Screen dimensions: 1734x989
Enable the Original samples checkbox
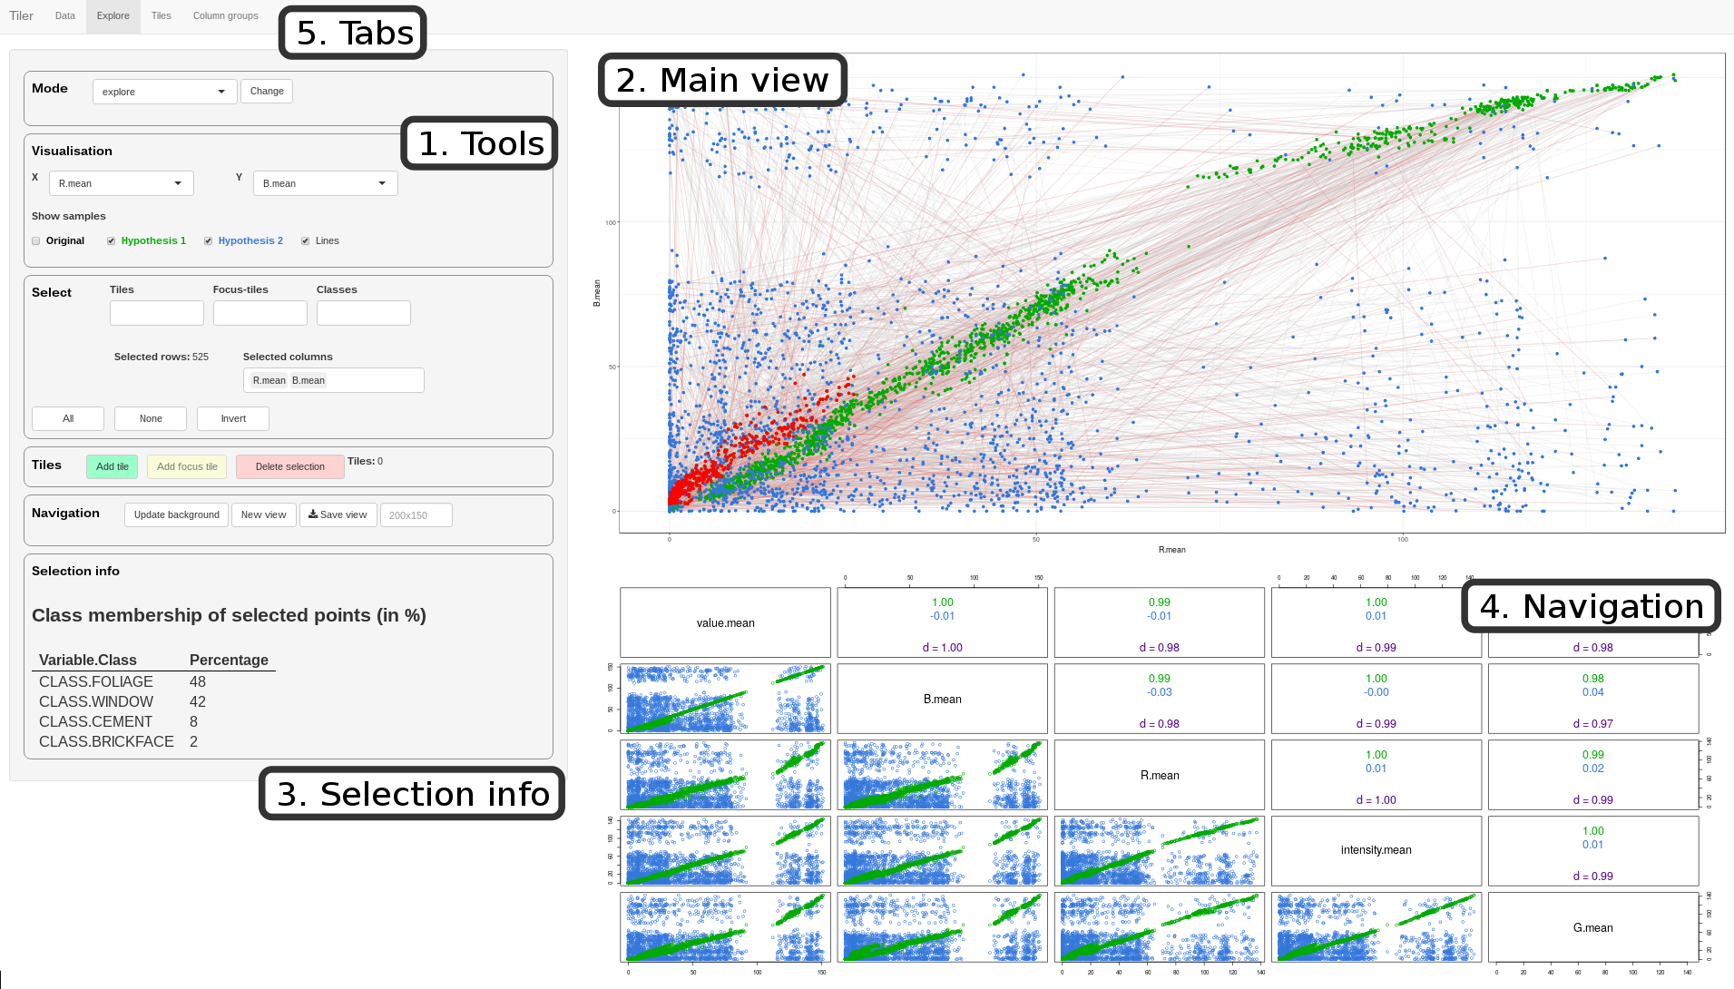pos(36,241)
